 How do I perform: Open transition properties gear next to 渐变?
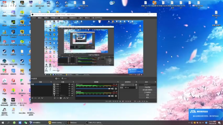coord(136,85)
